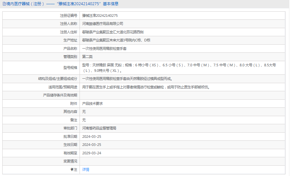Image resolution: width=290 pixels, height=176 pixels.
Task: Select registrant name 河南振德医疗用品有限公司
Action: tap(102, 24)
